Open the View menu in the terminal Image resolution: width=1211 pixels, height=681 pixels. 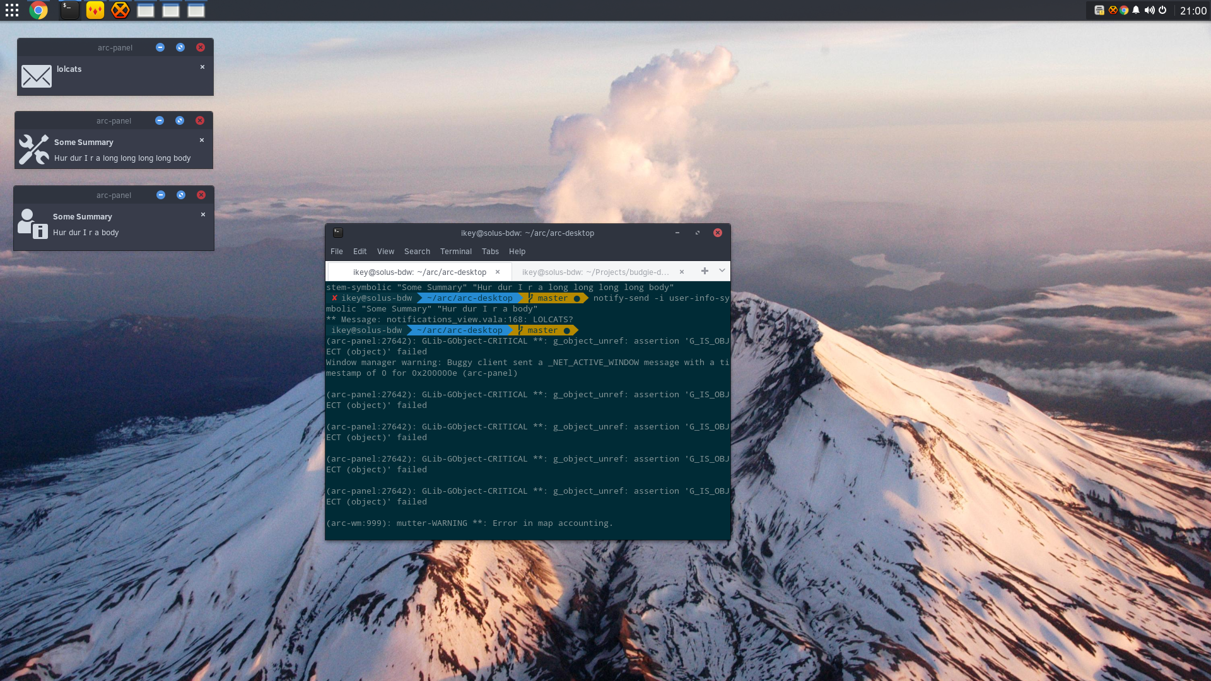point(385,252)
